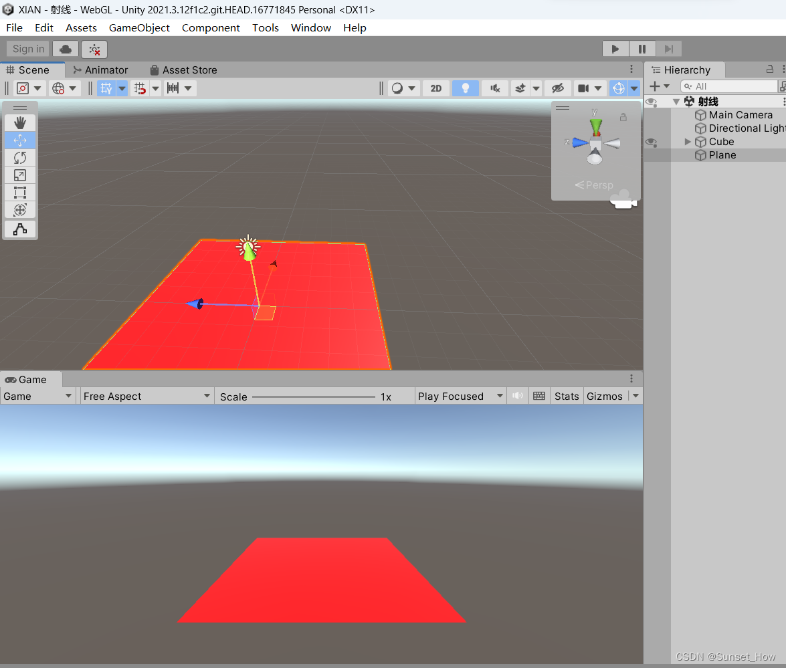786x668 pixels.
Task: Toggle scene lighting with the lightbulb icon
Action: coord(465,88)
